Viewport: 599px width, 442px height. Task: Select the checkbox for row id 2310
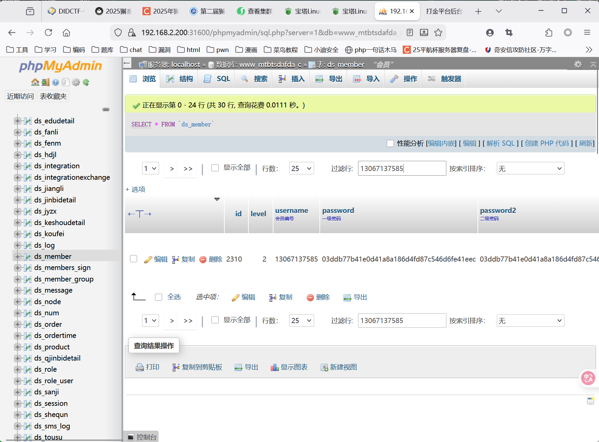pyautogui.click(x=134, y=259)
